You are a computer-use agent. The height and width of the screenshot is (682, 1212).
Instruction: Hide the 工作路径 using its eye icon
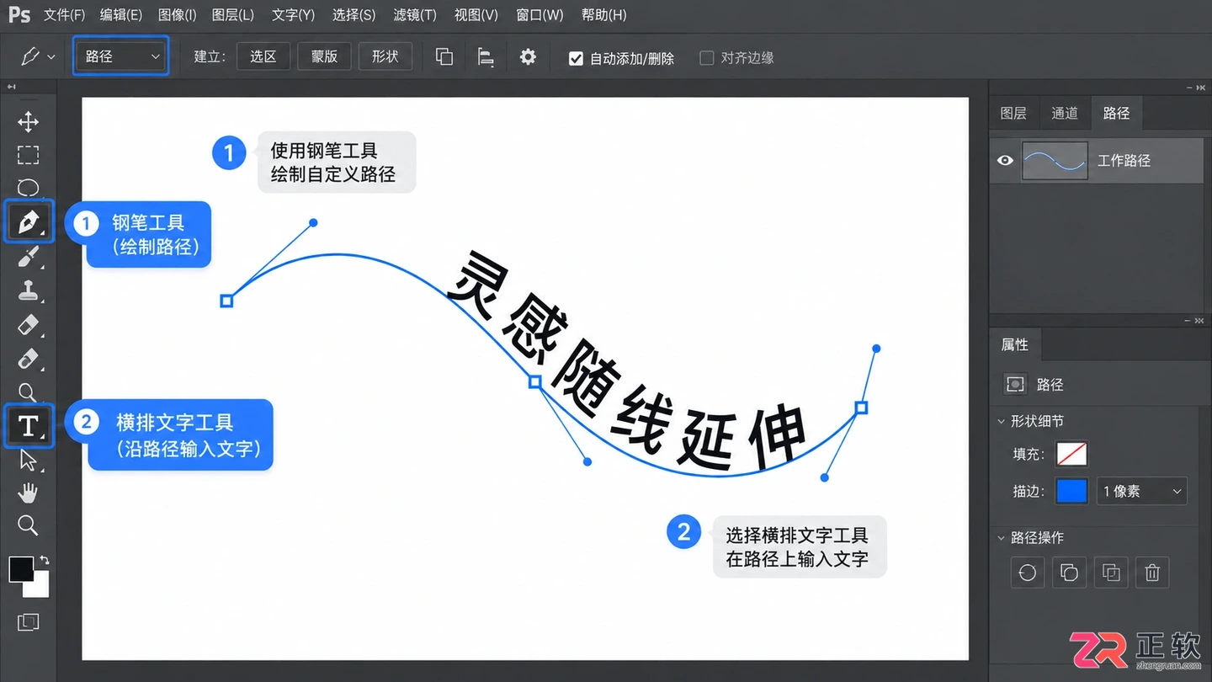1005,160
